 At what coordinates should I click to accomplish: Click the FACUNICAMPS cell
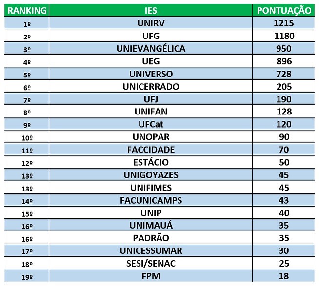[x=151, y=200]
